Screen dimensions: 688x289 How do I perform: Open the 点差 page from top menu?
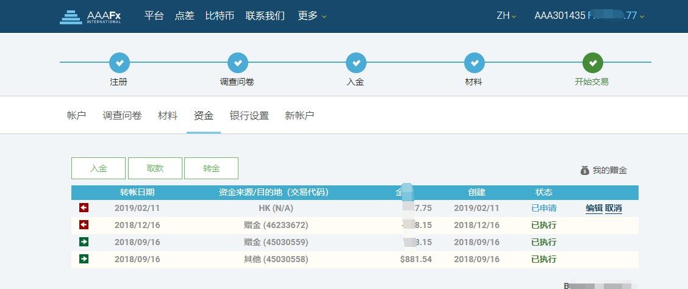184,16
